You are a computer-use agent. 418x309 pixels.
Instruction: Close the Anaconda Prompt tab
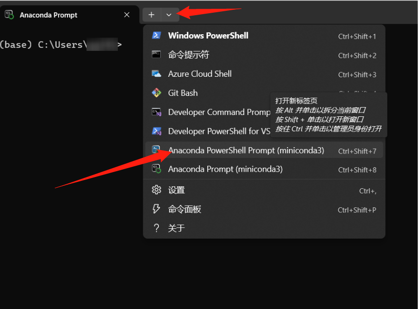point(127,15)
